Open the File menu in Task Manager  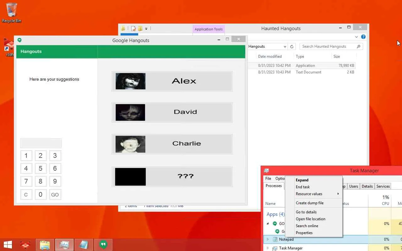point(268,179)
